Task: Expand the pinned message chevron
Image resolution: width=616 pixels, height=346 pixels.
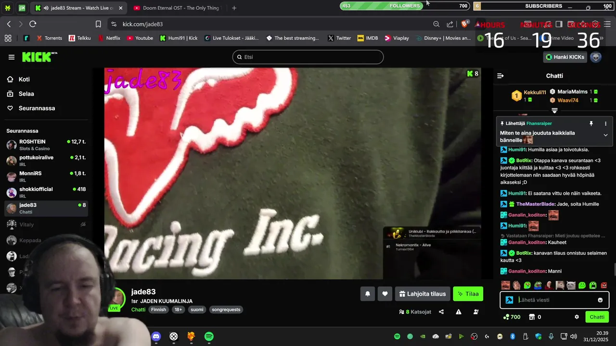Action: [605, 136]
